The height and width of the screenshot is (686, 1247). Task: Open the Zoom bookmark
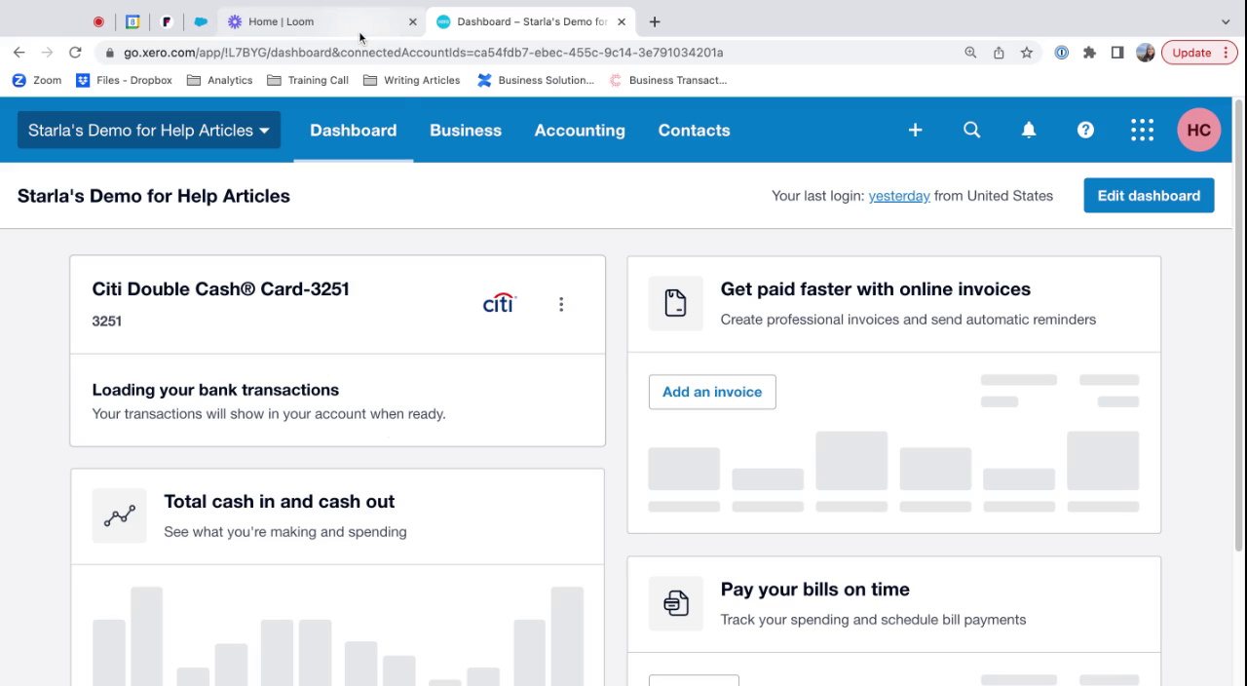pos(36,80)
